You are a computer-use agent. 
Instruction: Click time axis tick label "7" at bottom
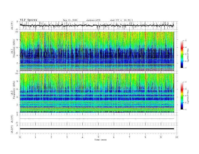pyautogui.click(x=130, y=137)
